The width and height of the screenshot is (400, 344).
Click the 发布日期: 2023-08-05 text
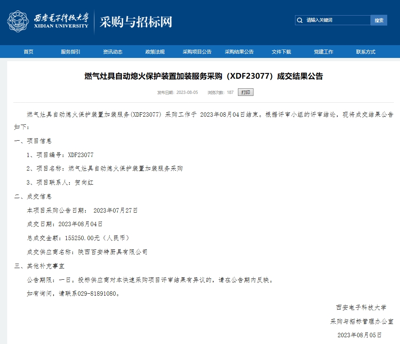[x=178, y=92]
